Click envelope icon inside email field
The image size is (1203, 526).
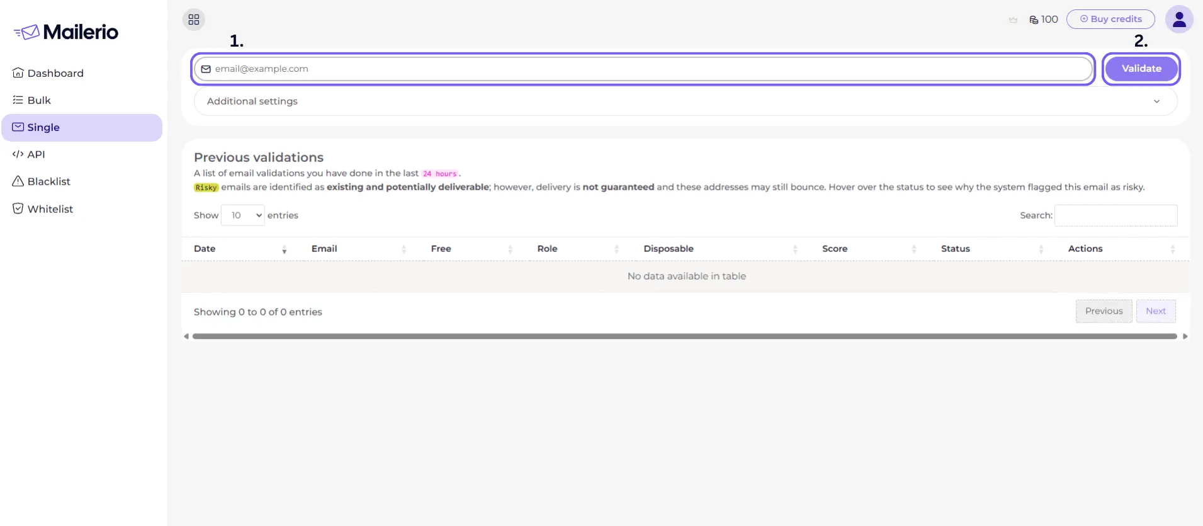click(206, 69)
